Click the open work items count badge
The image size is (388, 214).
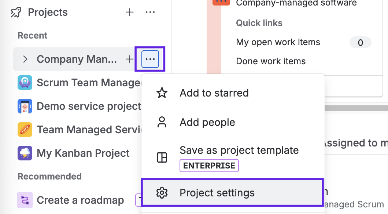click(360, 43)
